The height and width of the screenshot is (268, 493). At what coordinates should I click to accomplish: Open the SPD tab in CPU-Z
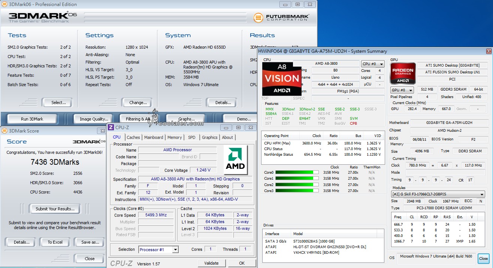(x=192, y=137)
